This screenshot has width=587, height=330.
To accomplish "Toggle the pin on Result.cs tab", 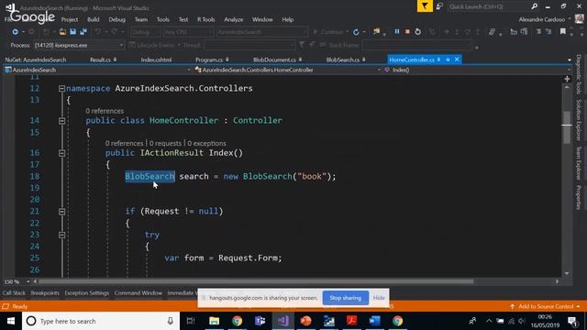I will [x=115, y=60].
